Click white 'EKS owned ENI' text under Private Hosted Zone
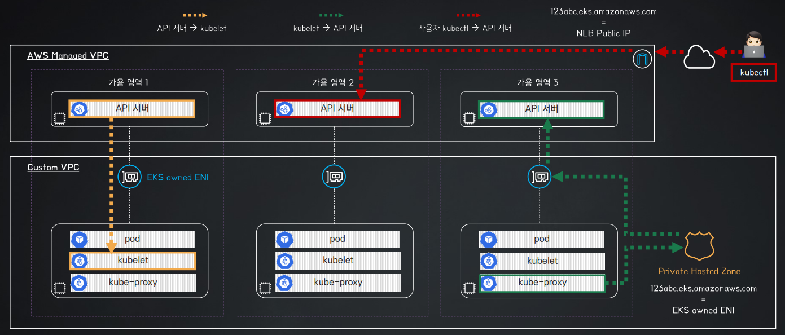 (x=703, y=310)
